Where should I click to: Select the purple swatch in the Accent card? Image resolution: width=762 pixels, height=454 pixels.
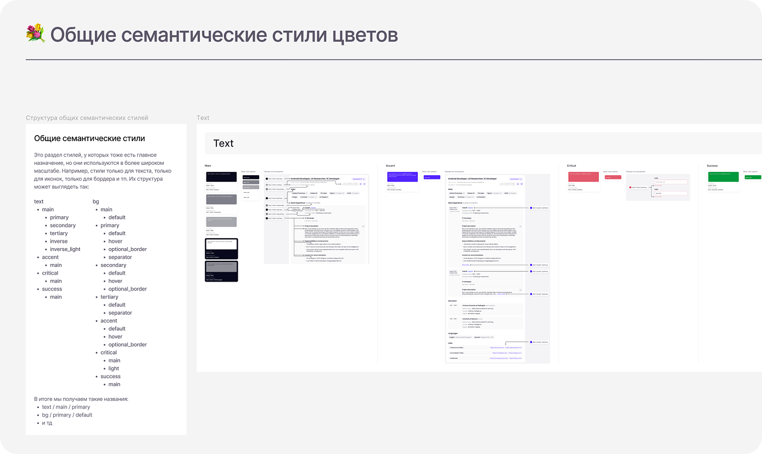[x=402, y=177]
